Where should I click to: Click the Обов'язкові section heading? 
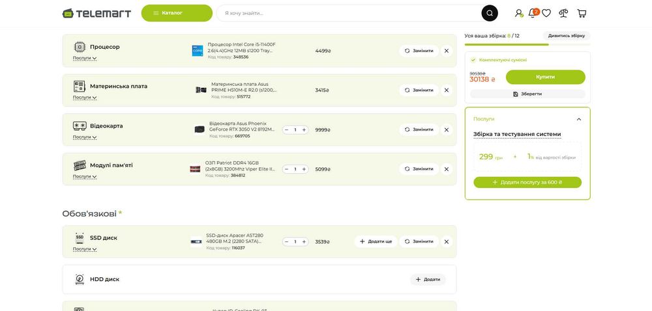[92, 214]
